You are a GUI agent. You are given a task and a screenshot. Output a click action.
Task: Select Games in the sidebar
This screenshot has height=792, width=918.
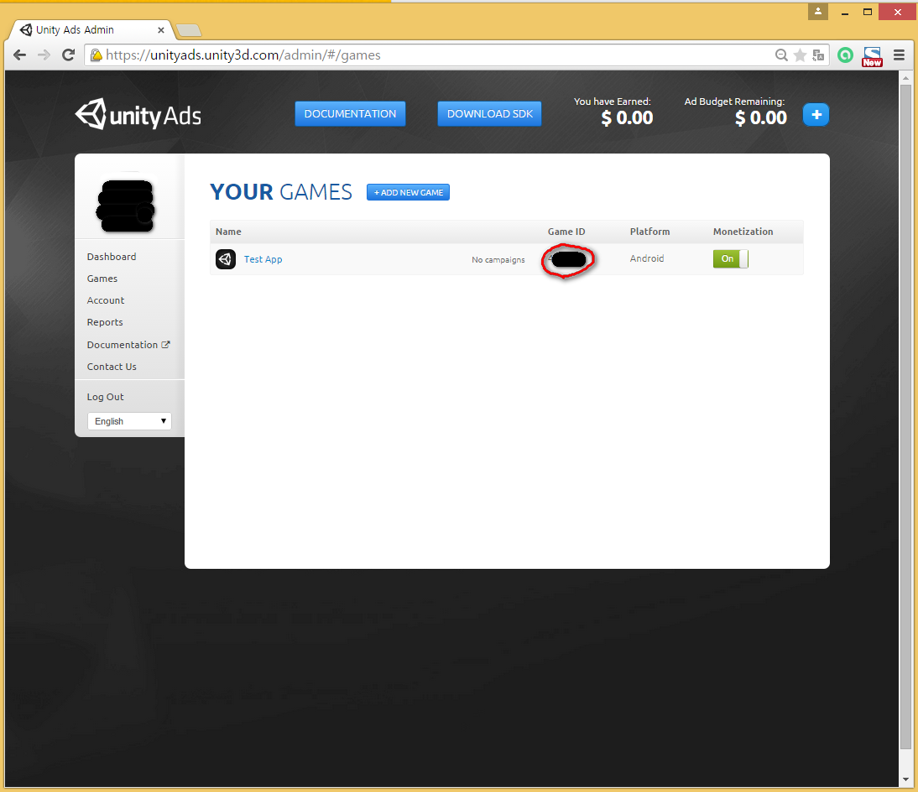coord(102,279)
